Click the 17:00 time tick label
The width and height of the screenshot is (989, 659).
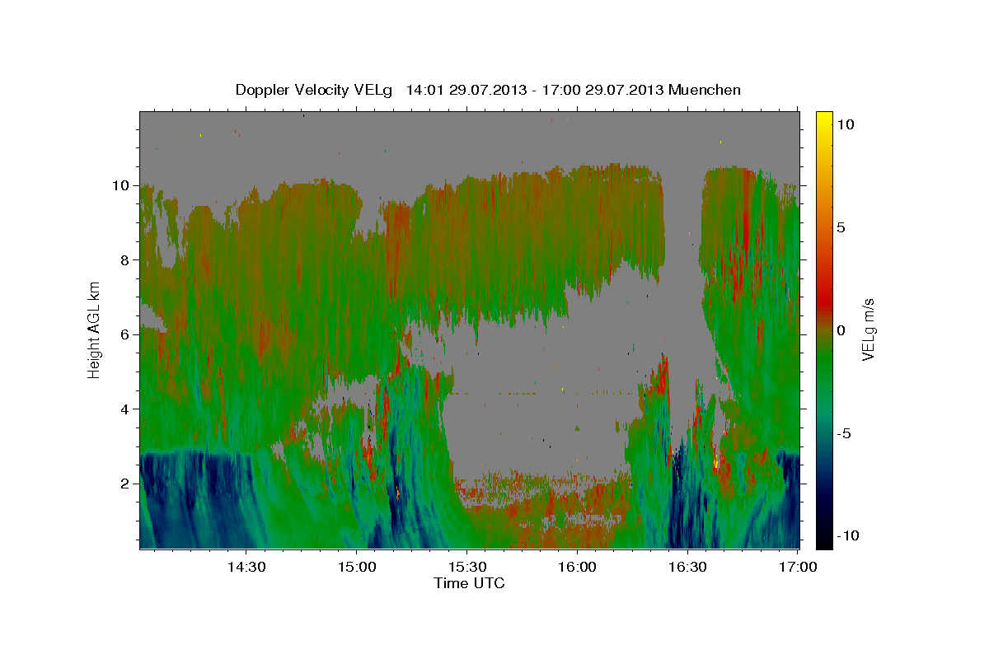(798, 567)
